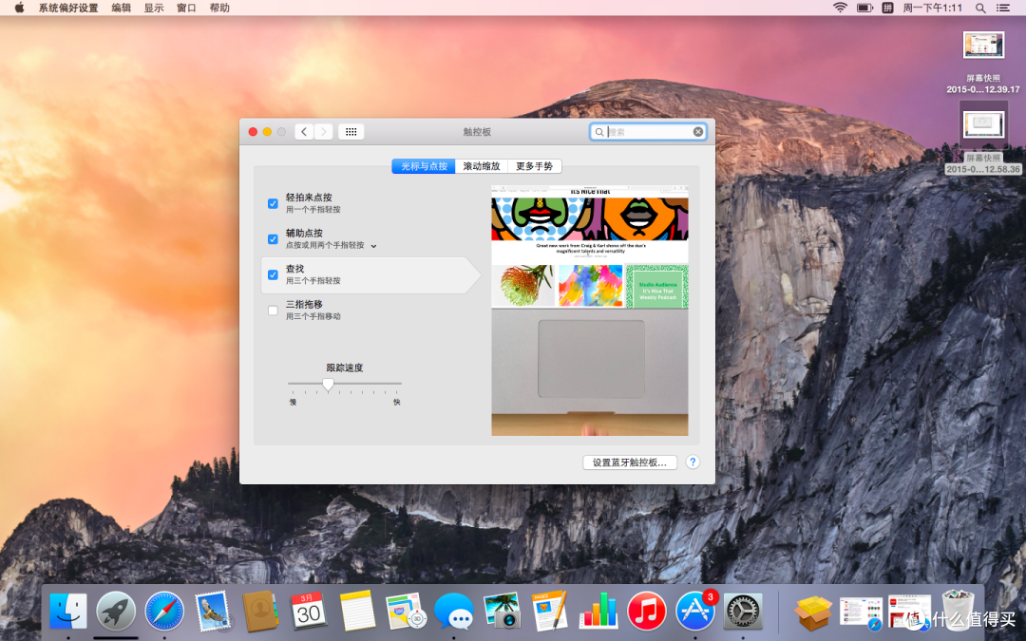Image resolution: width=1026 pixels, height=641 pixels.
Task: Launch Safari from the Dock
Action: pyautogui.click(x=164, y=611)
